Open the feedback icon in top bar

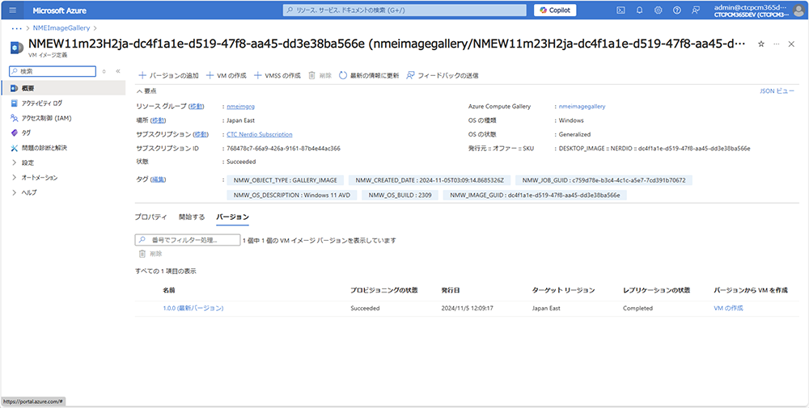tap(696, 11)
